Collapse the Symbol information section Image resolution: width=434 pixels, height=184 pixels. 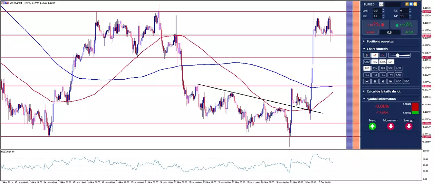[x=391, y=99]
